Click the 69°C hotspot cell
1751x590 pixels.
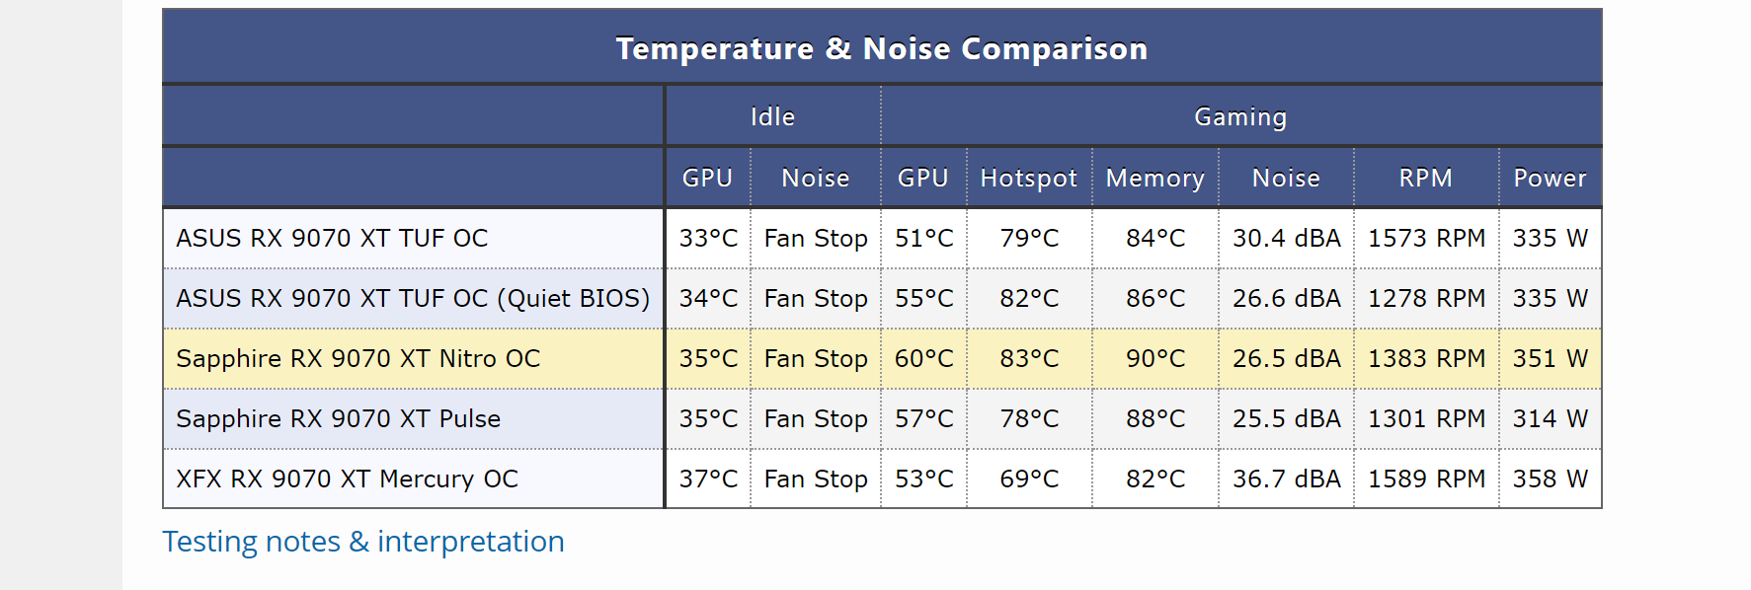point(1029,479)
